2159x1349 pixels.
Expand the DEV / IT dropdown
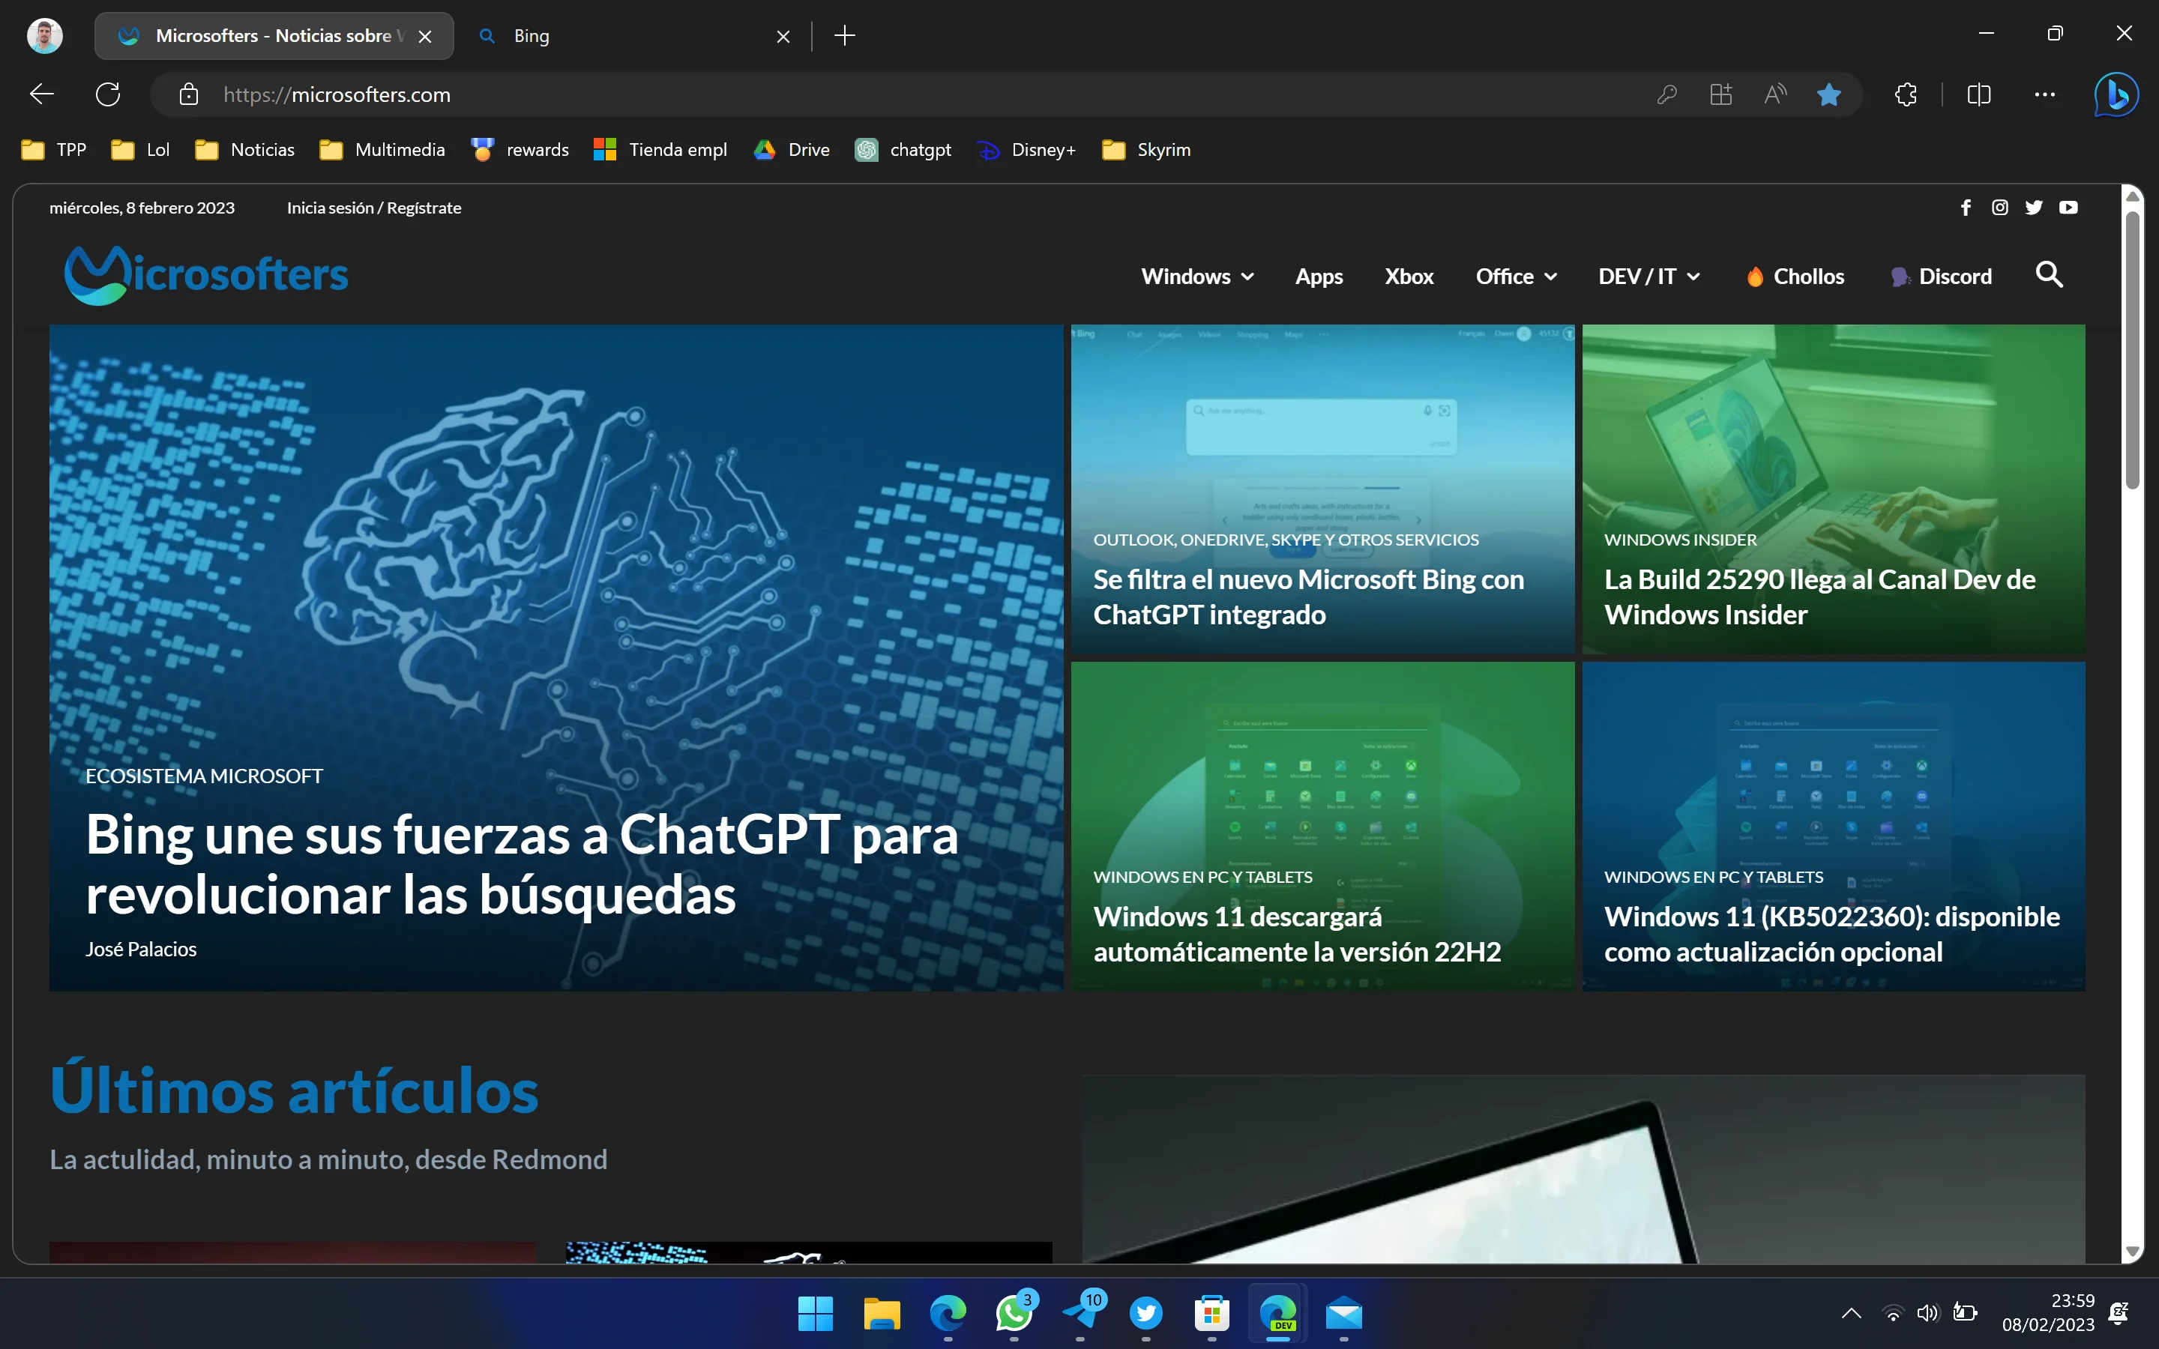pyautogui.click(x=1648, y=276)
